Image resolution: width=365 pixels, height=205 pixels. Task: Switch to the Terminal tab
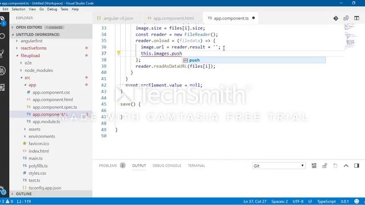coord(196,166)
